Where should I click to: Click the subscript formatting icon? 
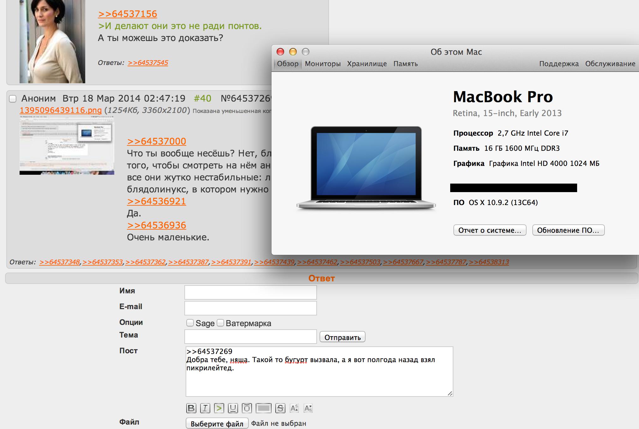coord(308,408)
